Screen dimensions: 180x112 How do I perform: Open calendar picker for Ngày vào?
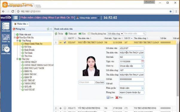click(142, 61)
